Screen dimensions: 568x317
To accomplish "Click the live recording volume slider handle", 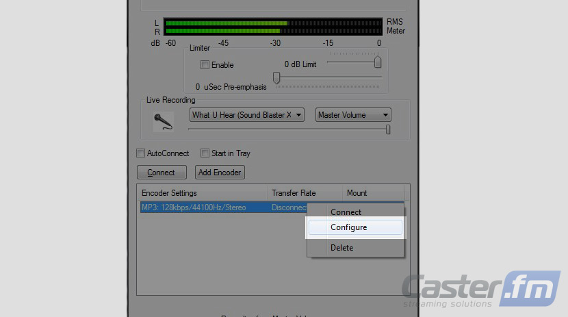I will (x=388, y=129).
